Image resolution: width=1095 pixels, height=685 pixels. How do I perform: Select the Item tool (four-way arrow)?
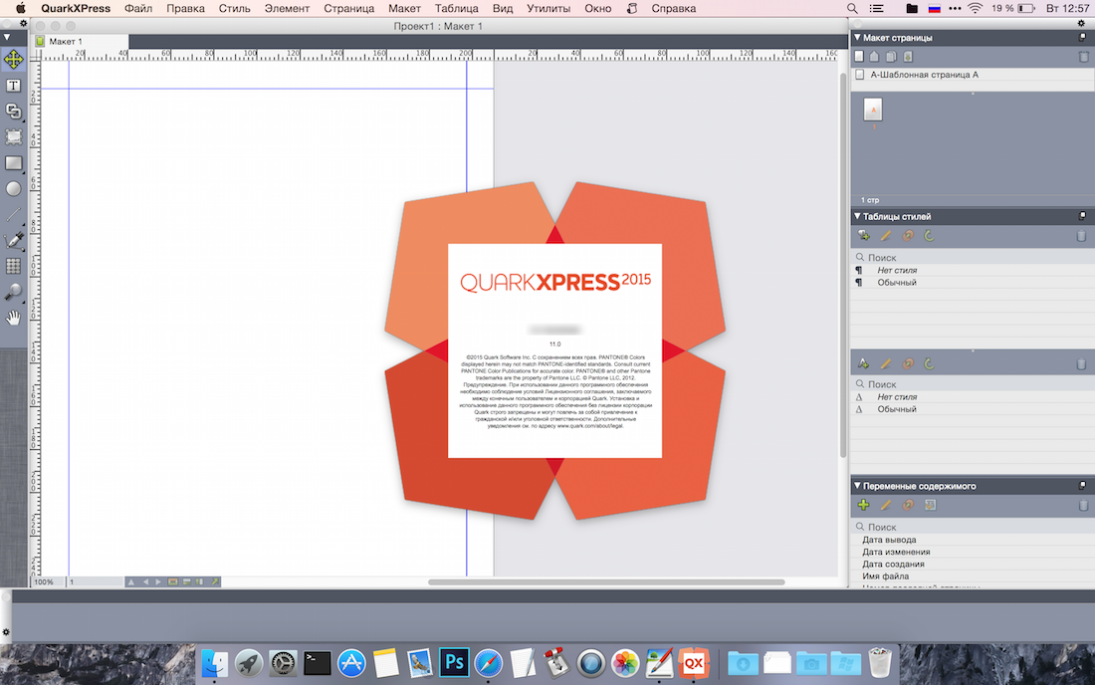click(13, 60)
